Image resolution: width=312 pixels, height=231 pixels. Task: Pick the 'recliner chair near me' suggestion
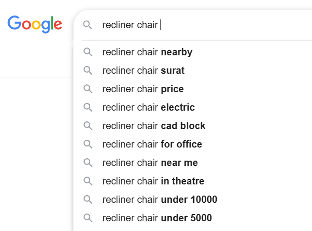pyautogui.click(x=150, y=163)
